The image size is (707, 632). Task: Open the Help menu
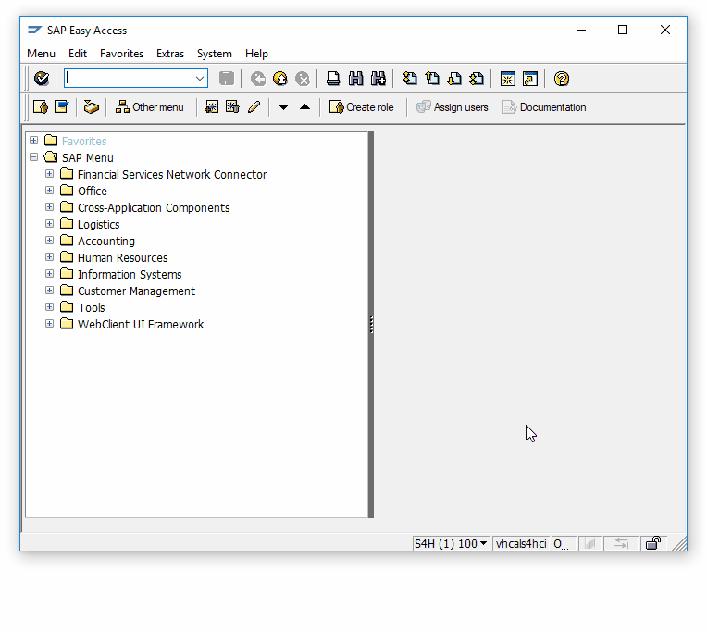[256, 54]
